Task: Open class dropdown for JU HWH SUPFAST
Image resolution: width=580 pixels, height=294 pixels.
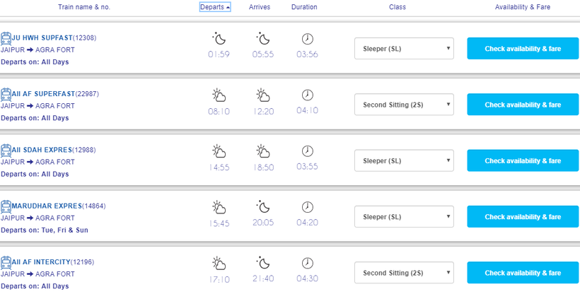Action: click(404, 49)
